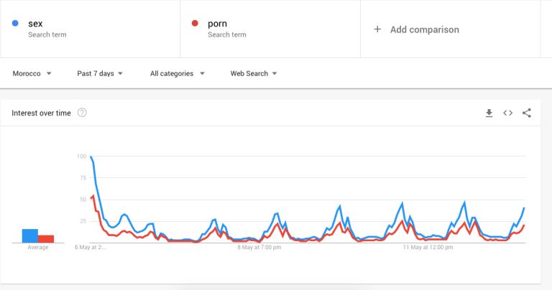The height and width of the screenshot is (290, 552).
Task: Expand the Web Search type dropdown
Action: coord(254,73)
